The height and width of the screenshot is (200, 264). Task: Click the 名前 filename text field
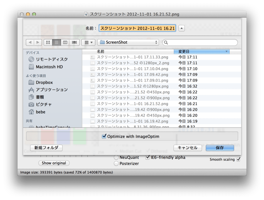pos(137,28)
